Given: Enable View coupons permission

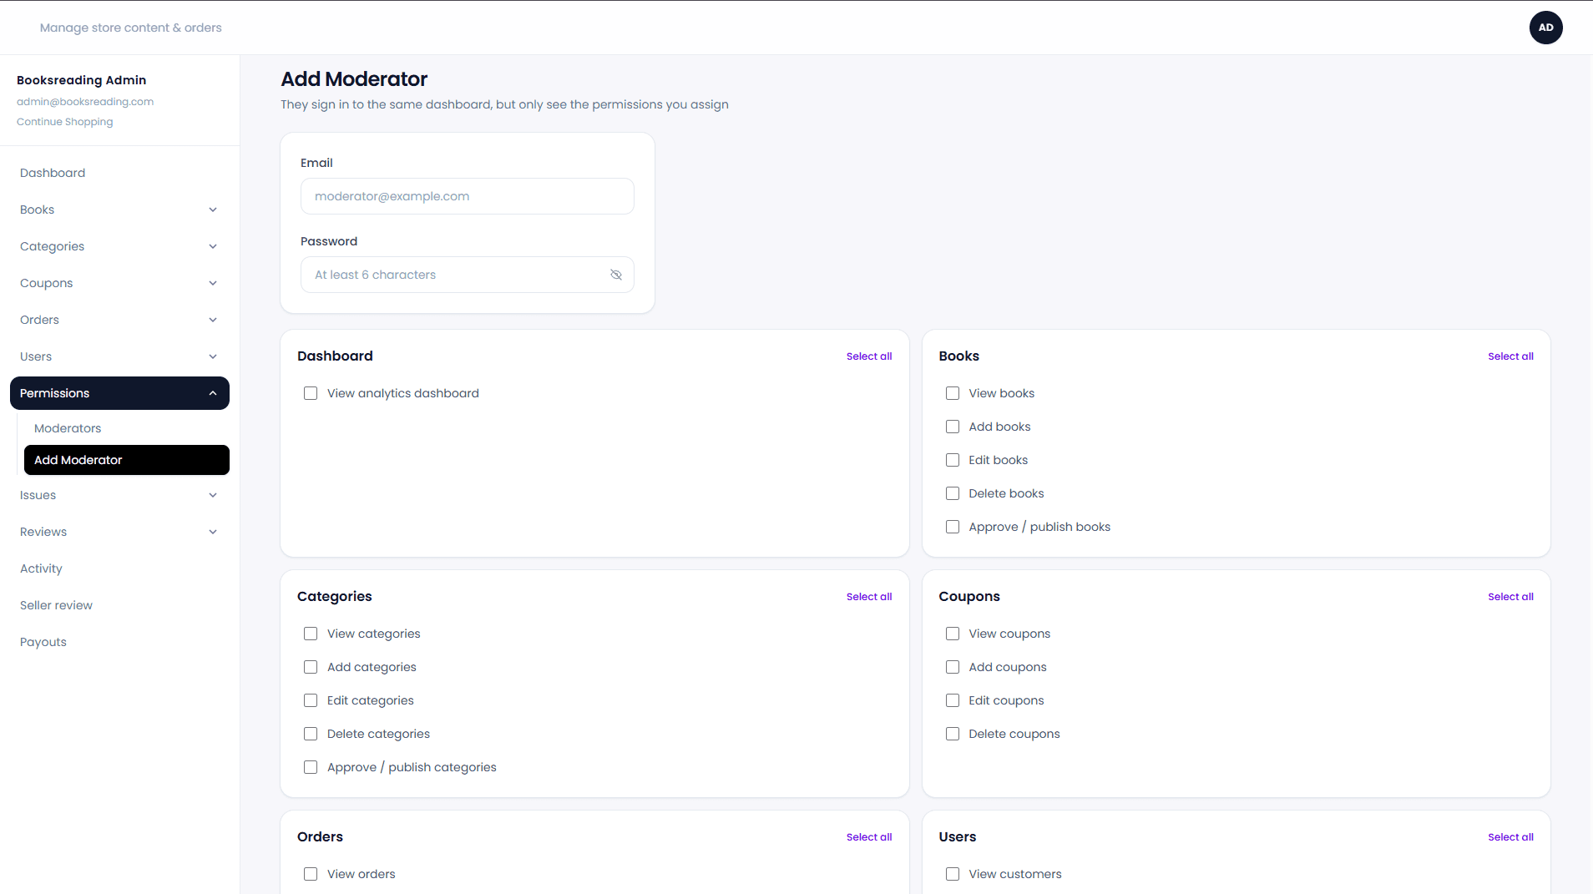Looking at the screenshot, I should click(x=952, y=634).
